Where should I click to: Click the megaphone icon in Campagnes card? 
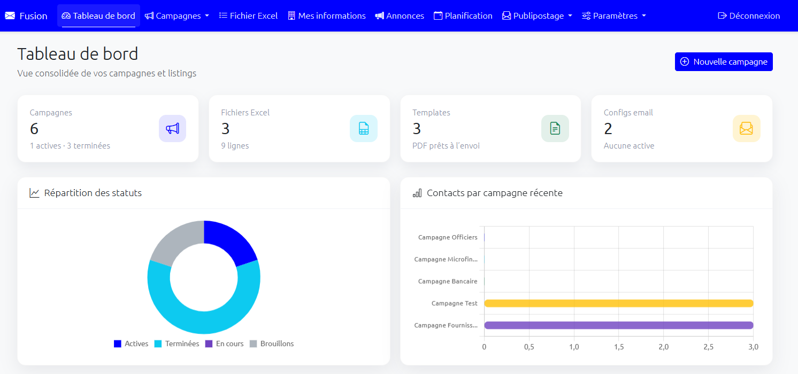(172, 129)
